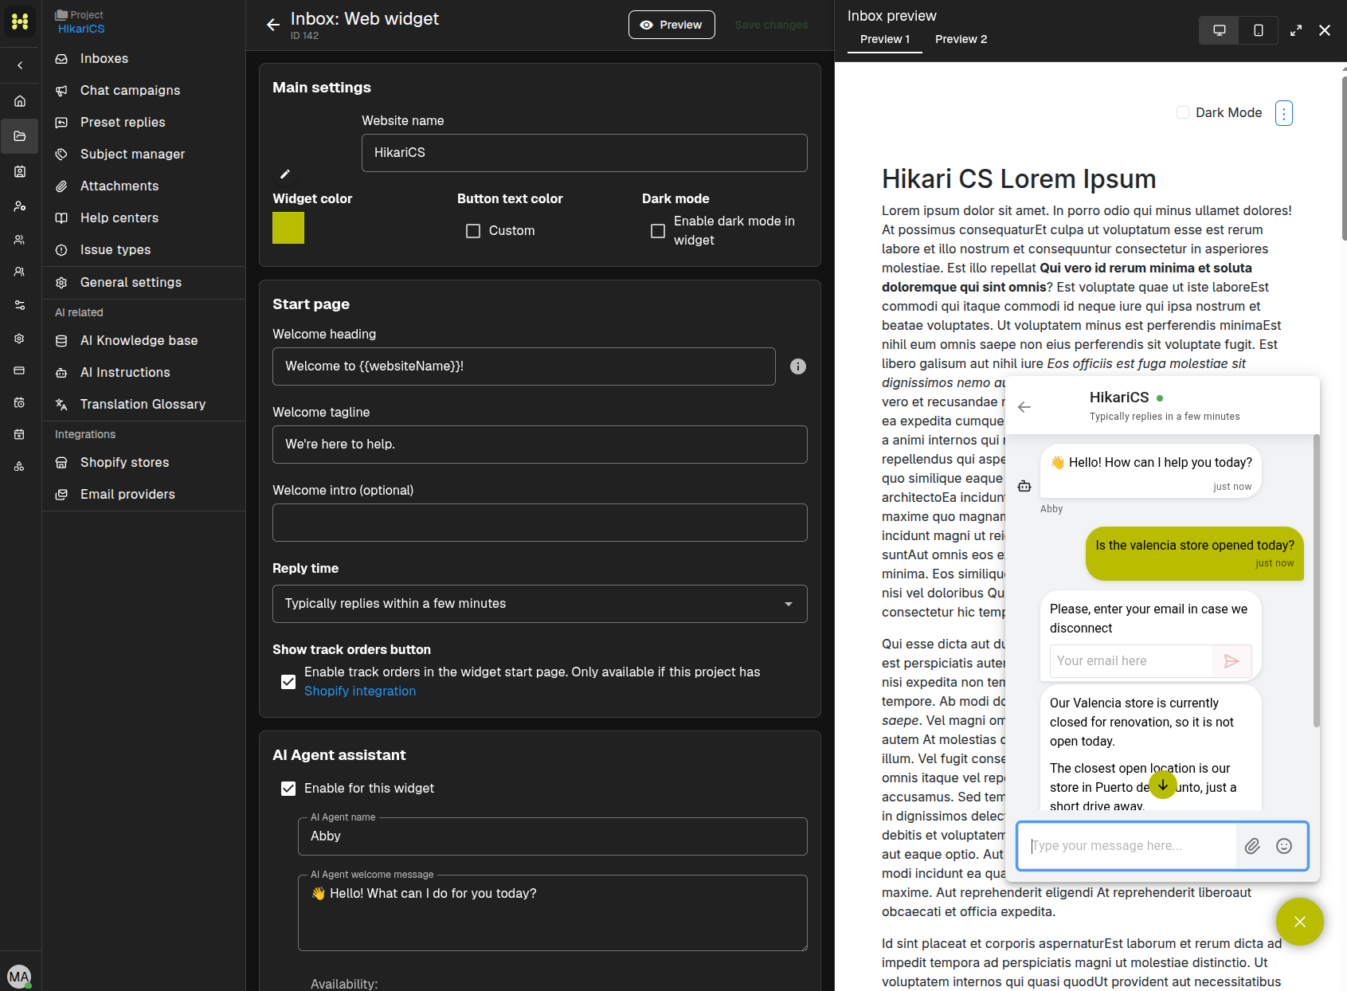Image resolution: width=1347 pixels, height=991 pixels.
Task: Collapse the left sidebar with chevron arrow
Action: (20, 65)
